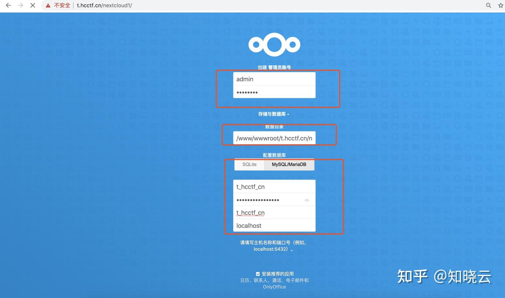Click the browser forward arrow
The image size is (505, 298).
tap(21, 5)
